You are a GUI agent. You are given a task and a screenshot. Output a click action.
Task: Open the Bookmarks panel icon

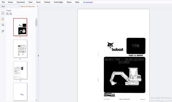tap(3, 13)
